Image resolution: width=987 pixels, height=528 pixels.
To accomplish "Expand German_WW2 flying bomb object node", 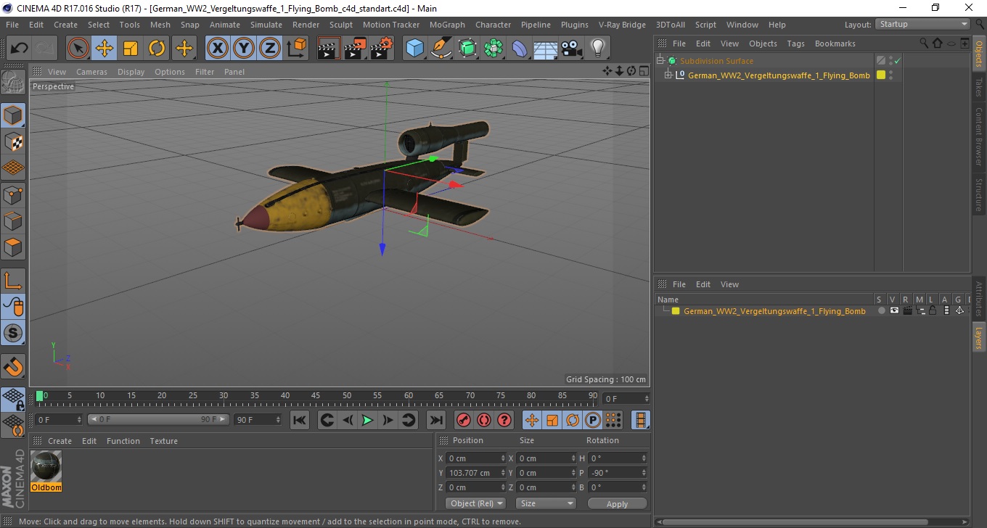I will pyautogui.click(x=668, y=75).
